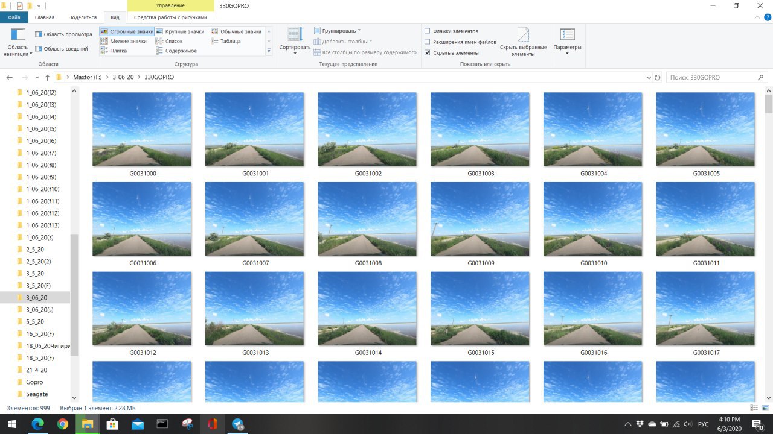Open Google Chrome from the taskbar
This screenshot has height=434, width=773.
click(63, 424)
